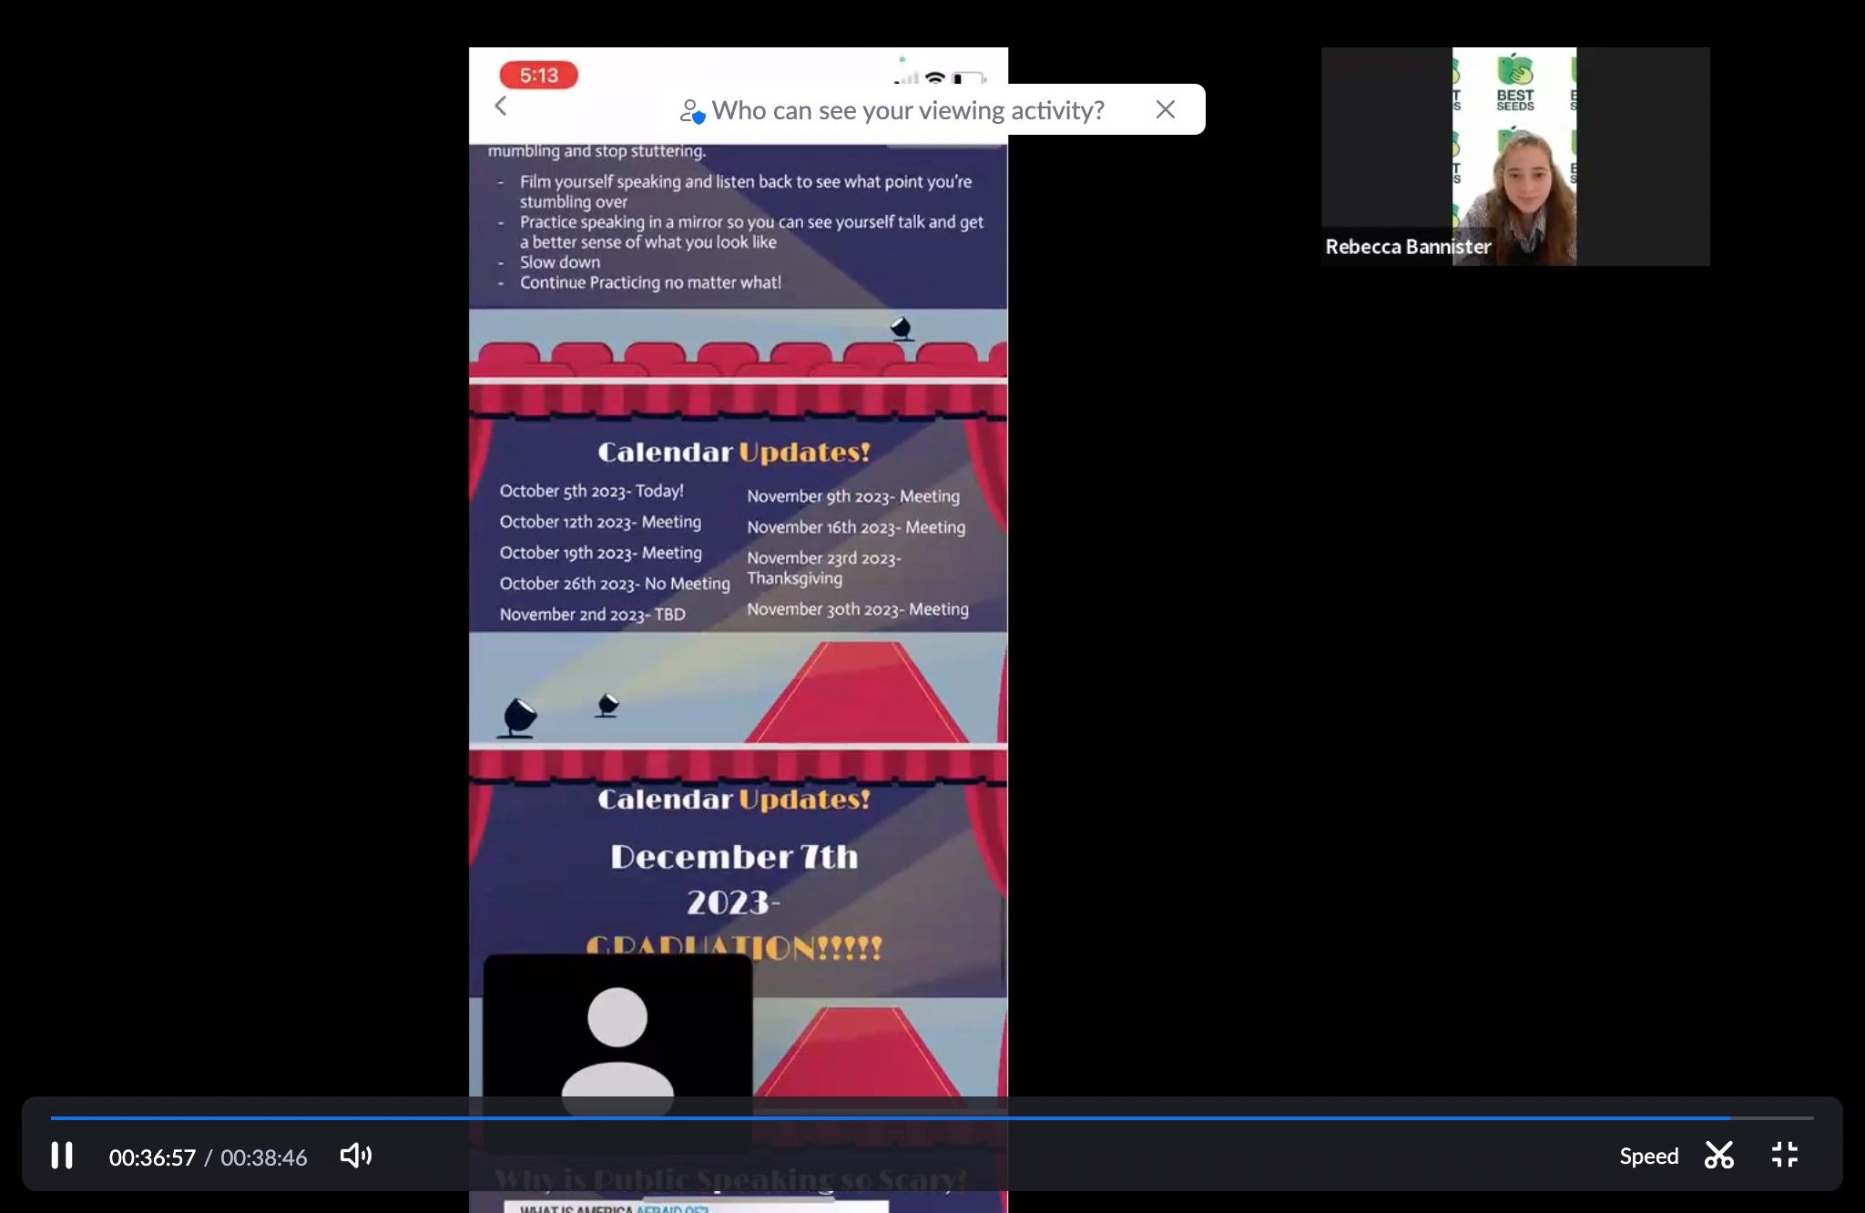Click the 'Who can see your viewing activity?' banner
Viewport: 1865px width, 1213px height.
click(x=908, y=109)
